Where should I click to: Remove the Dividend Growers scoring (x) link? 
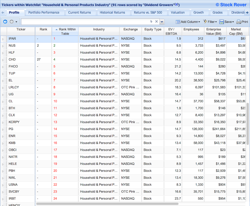(176, 4)
